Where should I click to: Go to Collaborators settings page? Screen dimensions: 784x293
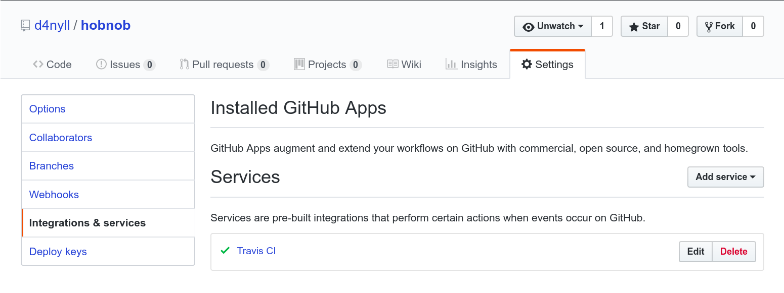click(x=61, y=138)
